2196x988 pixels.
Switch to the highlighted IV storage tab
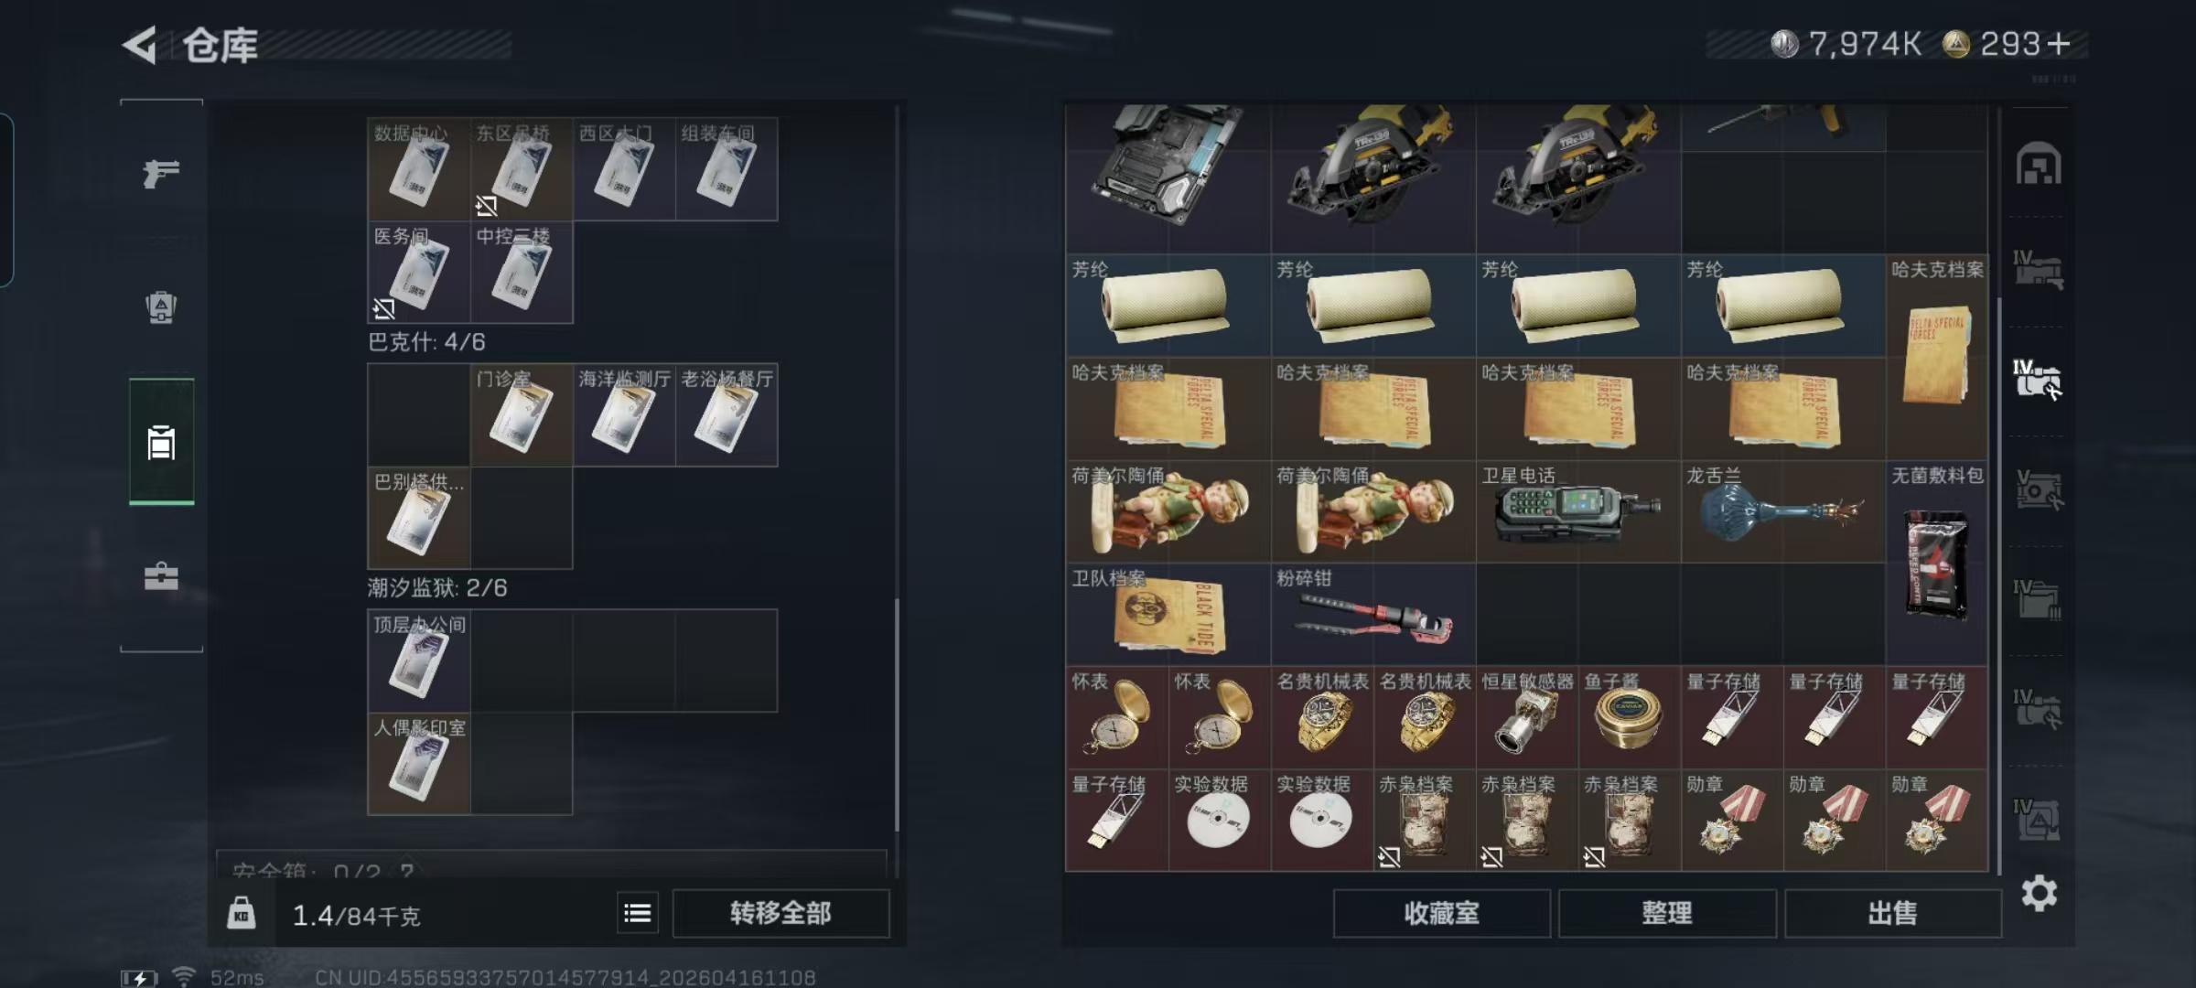click(x=2038, y=379)
